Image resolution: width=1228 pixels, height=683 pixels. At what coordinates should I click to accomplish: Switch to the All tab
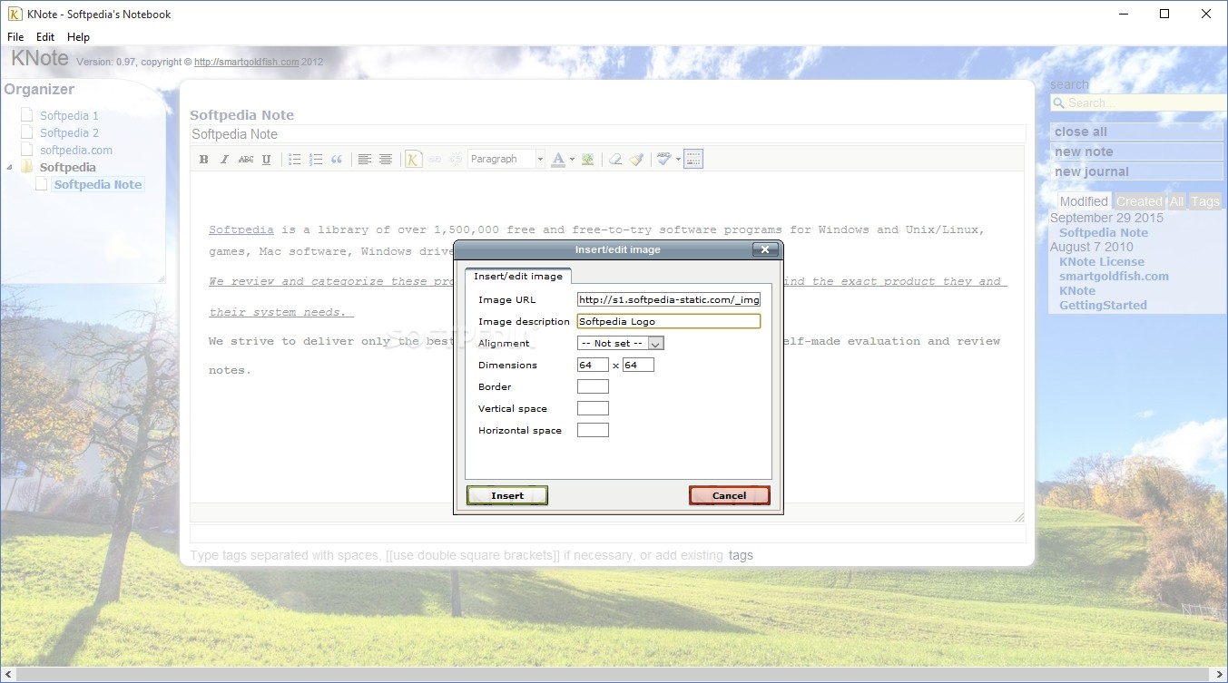(x=1176, y=201)
